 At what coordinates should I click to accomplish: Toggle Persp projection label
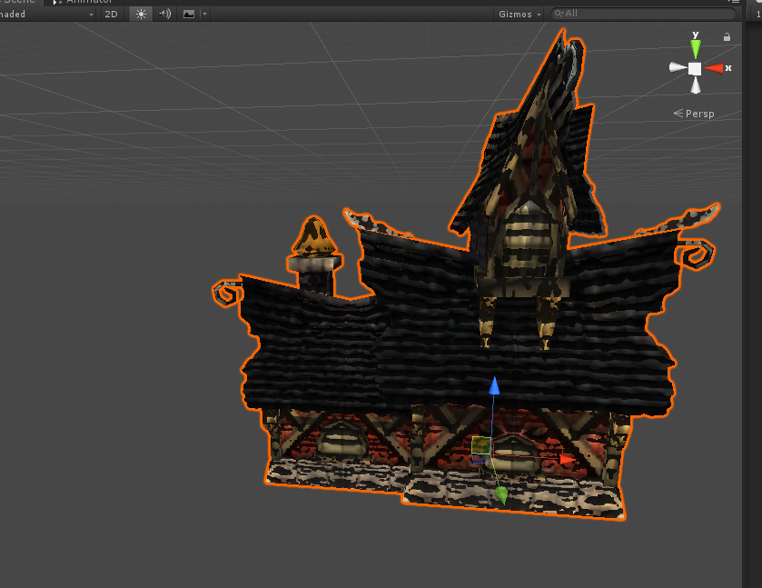pos(694,114)
